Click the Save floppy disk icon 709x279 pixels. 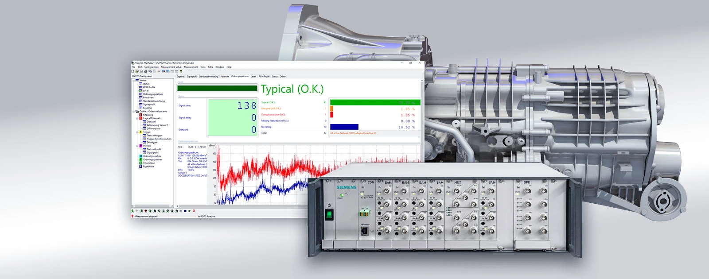[141, 71]
